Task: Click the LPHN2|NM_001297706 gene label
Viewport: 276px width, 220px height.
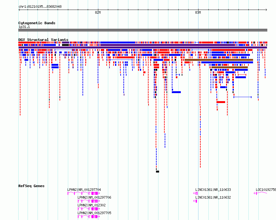Action: [x=94, y=197]
